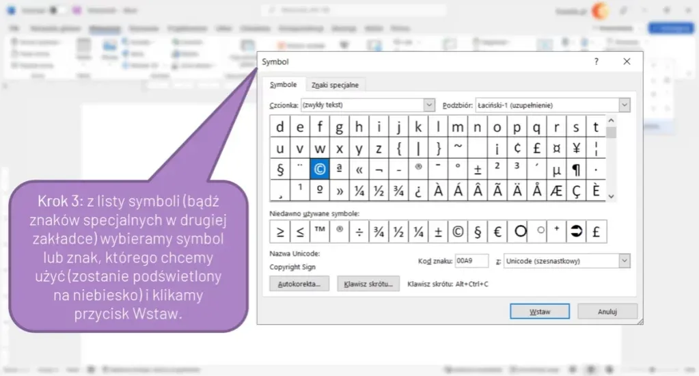Click the Anuluj button
The width and height of the screenshot is (699, 376).
coord(607,311)
